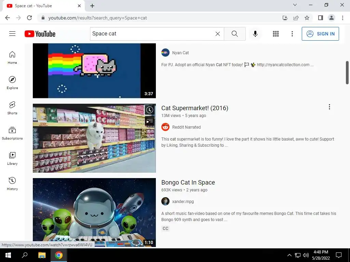The image size is (350, 262).
Task: Open the notification center icon
Action: [339, 255]
